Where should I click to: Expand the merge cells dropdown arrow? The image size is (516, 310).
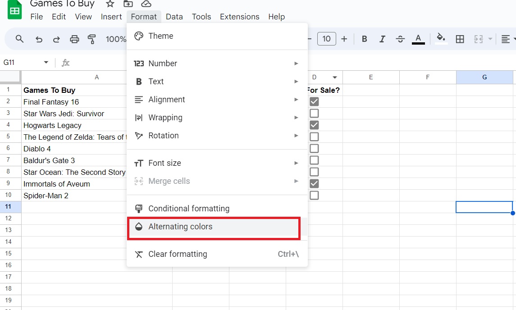click(x=490, y=39)
